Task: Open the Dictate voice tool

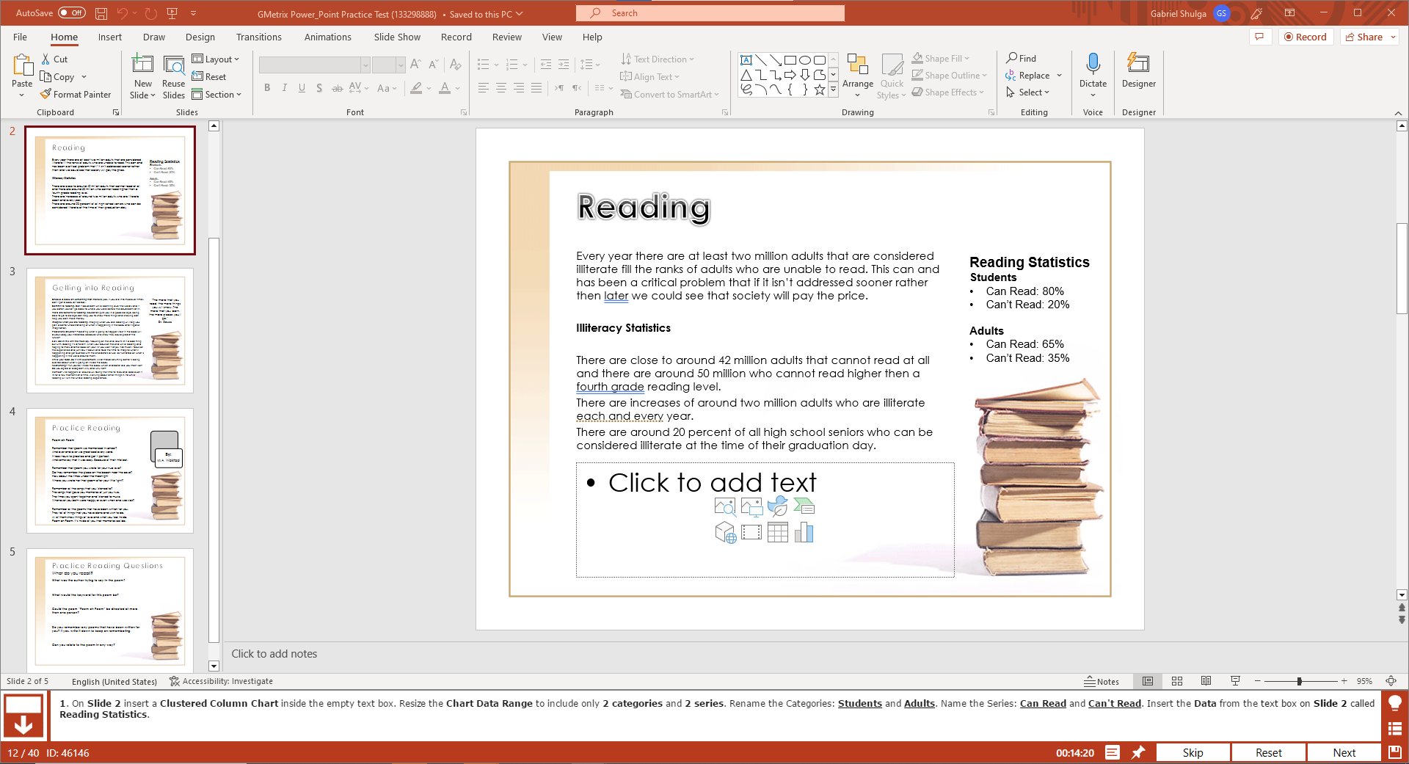Action: point(1093,70)
